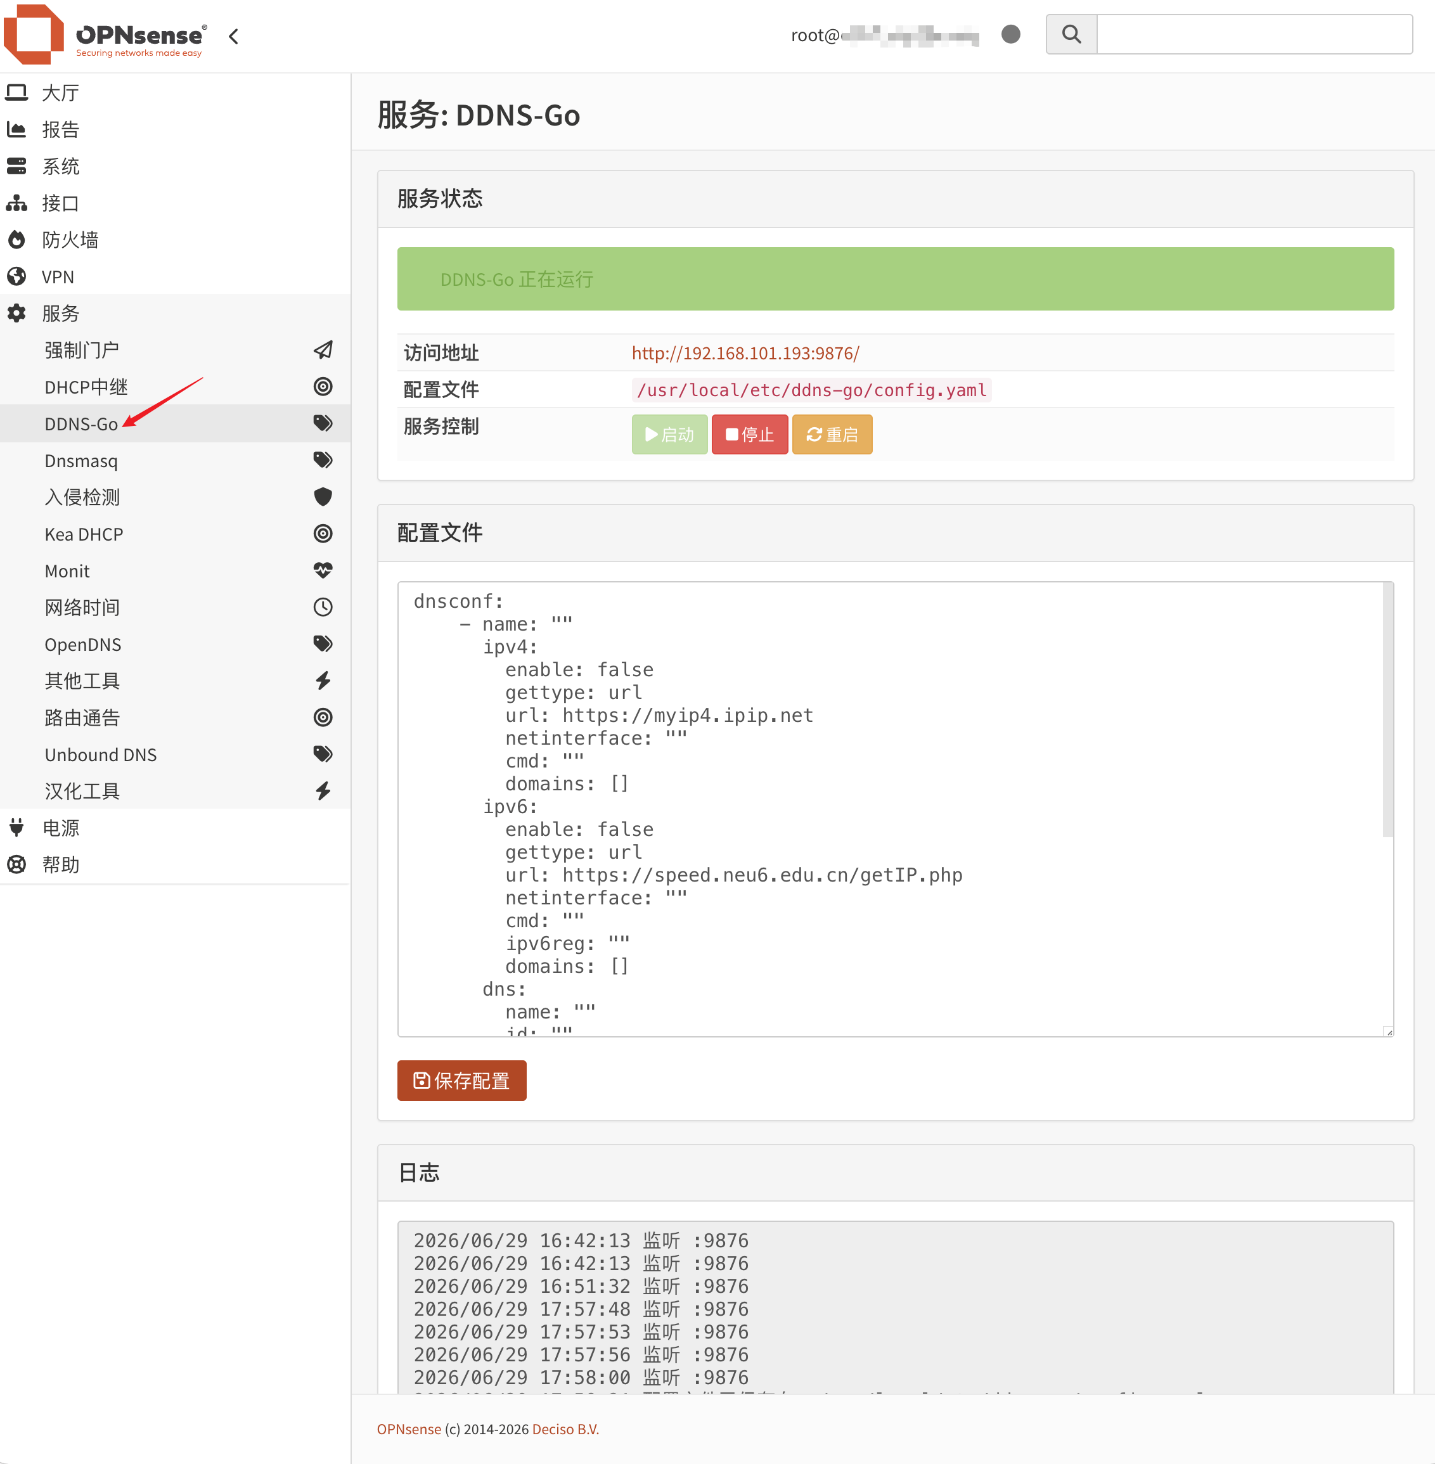Click the 防火墙 flame icon
Image resolution: width=1435 pixels, height=1464 pixels.
(x=16, y=240)
